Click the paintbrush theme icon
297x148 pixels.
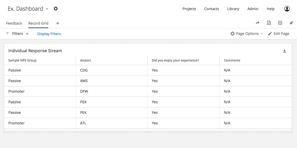coord(291,23)
